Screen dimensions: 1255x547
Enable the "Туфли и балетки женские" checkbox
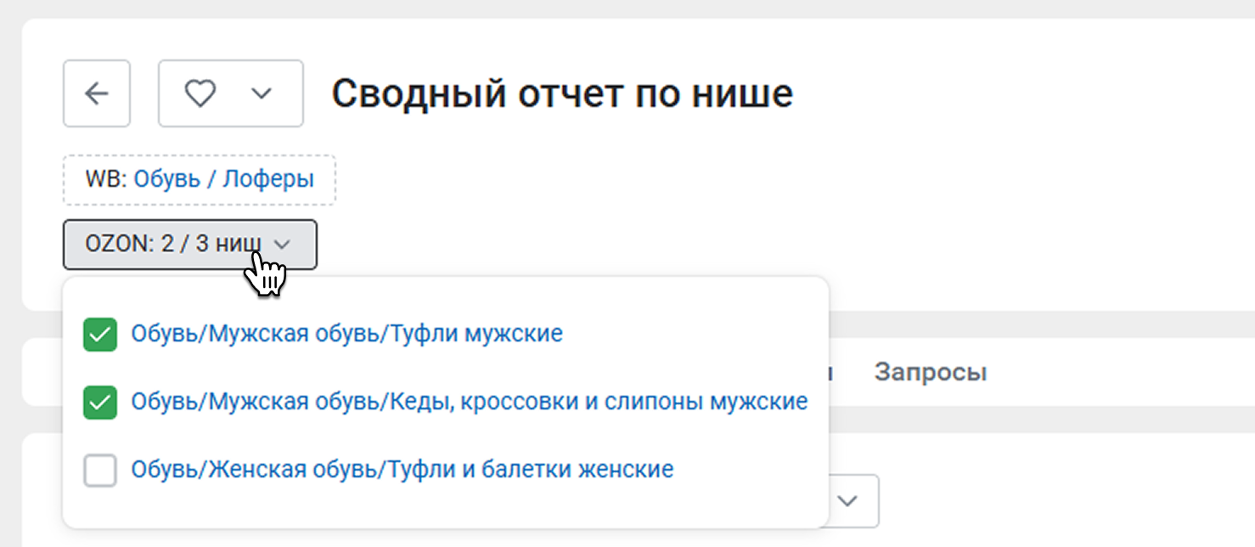[x=100, y=470]
